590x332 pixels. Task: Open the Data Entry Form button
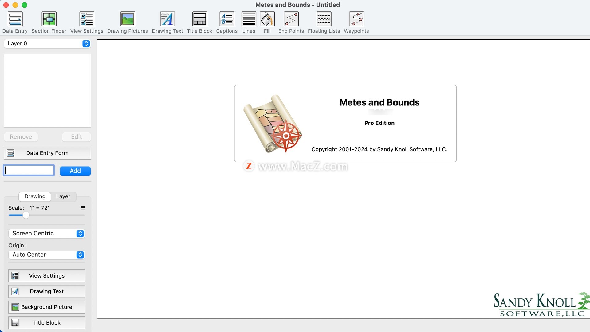pyautogui.click(x=47, y=153)
